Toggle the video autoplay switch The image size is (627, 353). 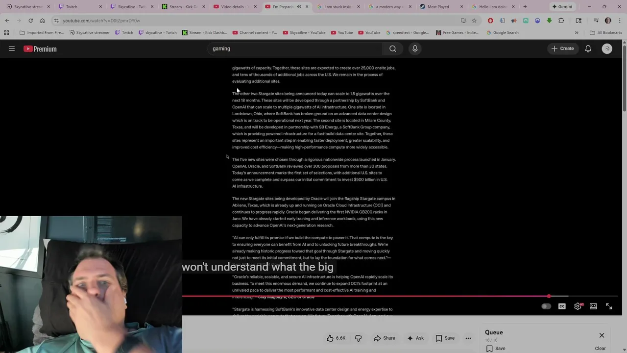(546, 306)
